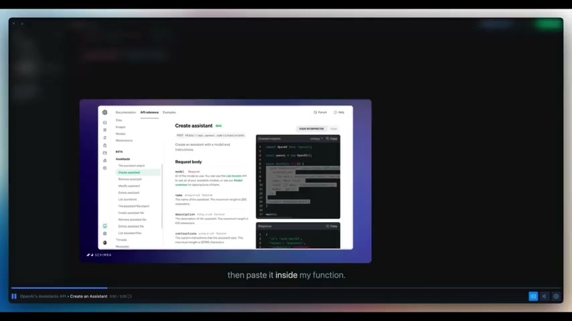This screenshot has width=572, height=321.
Task: Open the player settings gear icon
Action: point(556,296)
